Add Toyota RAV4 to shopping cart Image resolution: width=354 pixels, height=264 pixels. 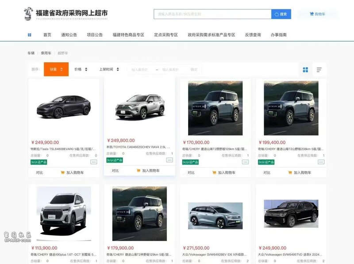[148, 171]
